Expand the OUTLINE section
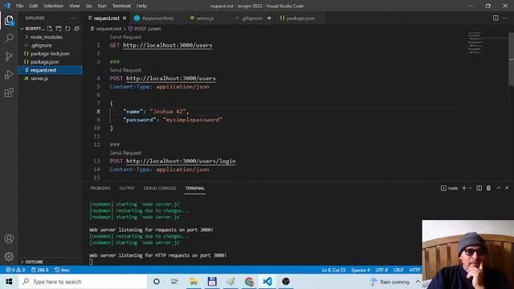Image resolution: width=514 pixels, height=289 pixels. 34,262
